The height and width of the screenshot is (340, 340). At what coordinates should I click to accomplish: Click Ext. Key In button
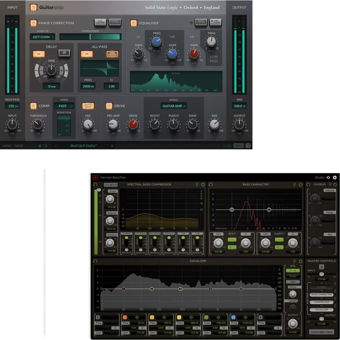(111, 185)
